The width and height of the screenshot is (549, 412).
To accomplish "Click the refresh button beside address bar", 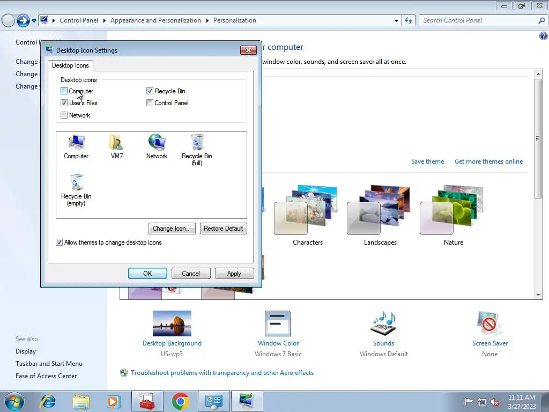I will click(x=408, y=20).
